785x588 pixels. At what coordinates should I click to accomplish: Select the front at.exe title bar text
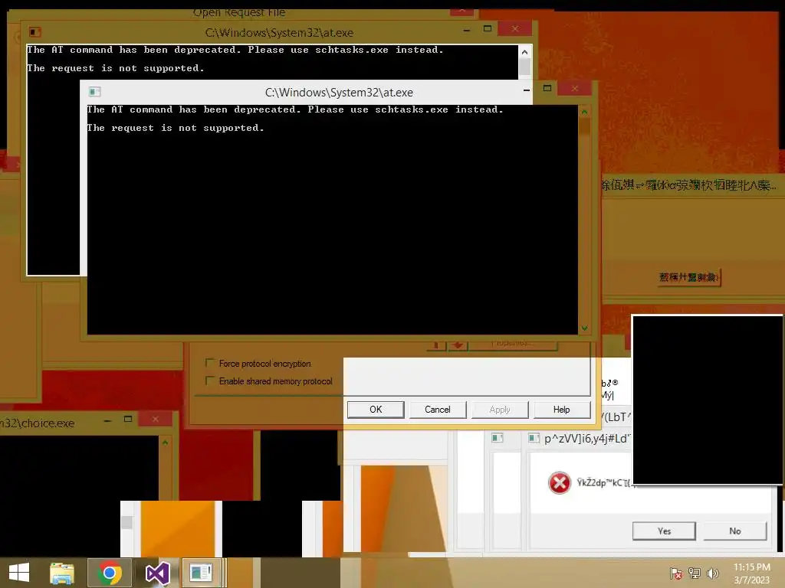coord(339,93)
